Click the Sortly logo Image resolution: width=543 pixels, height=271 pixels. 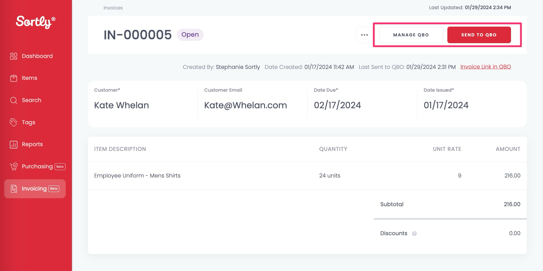click(x=35, y=21)
